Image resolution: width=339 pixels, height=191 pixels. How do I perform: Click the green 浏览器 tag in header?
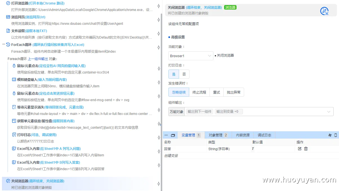(230, 8)
